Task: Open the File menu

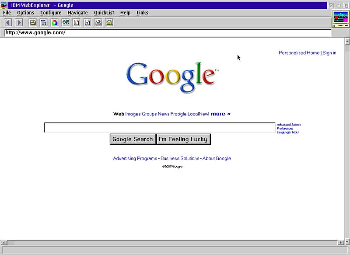Action: 7,13
